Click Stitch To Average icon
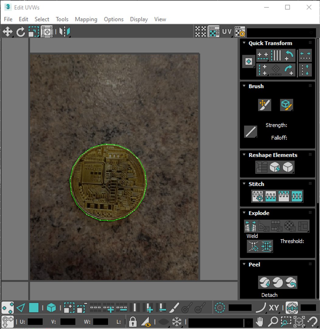Viewport: 320px width, 329px height. (270, 196)
